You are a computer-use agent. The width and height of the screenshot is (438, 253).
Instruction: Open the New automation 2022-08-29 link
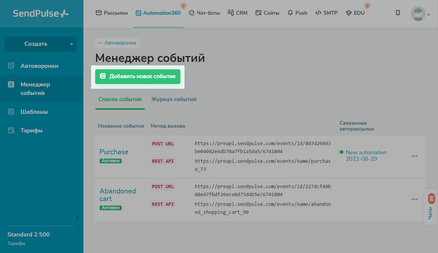366,155
